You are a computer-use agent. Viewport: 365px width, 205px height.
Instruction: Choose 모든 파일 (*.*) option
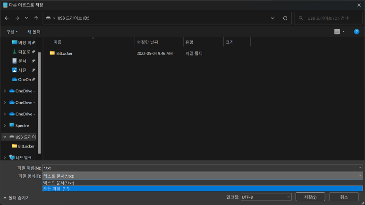[202, 189]
